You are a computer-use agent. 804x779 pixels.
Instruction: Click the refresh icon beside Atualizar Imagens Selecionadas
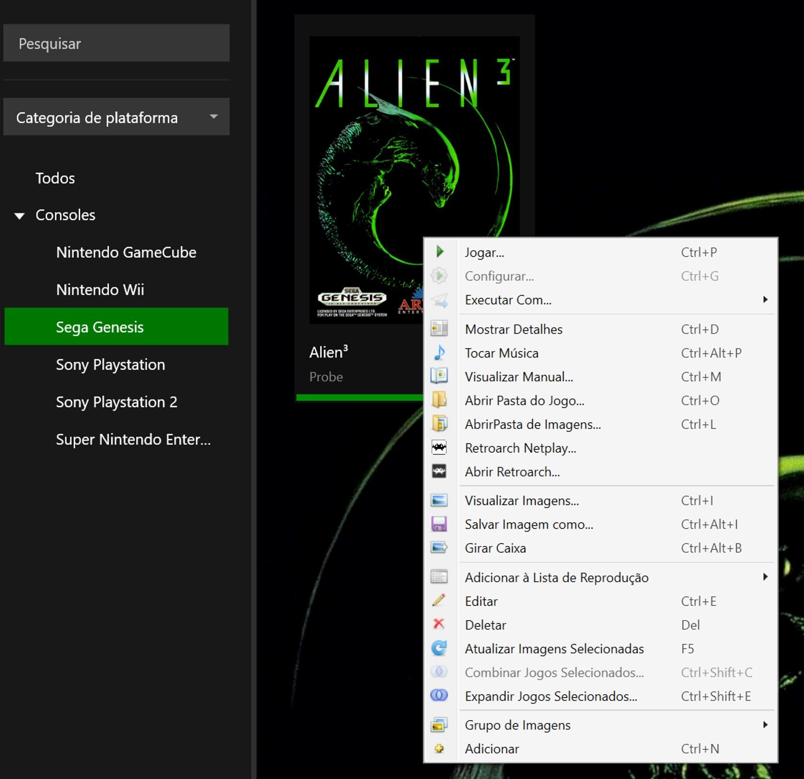[x=439, y=648]
